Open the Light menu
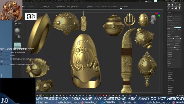184x104 pixels. coord(51,3)
